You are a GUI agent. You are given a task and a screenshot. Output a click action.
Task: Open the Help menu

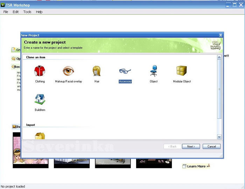pyautogui.click(x=39, y=12)
